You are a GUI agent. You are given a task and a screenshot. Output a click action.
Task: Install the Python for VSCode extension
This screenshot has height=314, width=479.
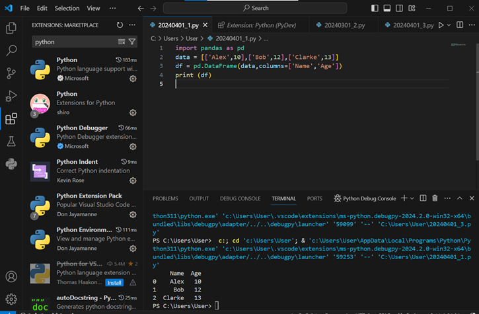pos(114,282)
